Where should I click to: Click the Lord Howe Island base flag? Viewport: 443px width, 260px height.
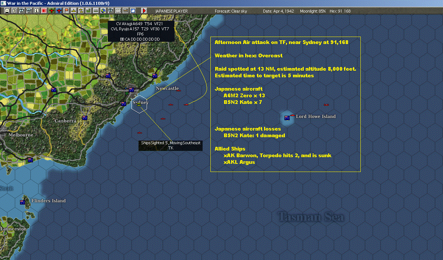[287, 118]
